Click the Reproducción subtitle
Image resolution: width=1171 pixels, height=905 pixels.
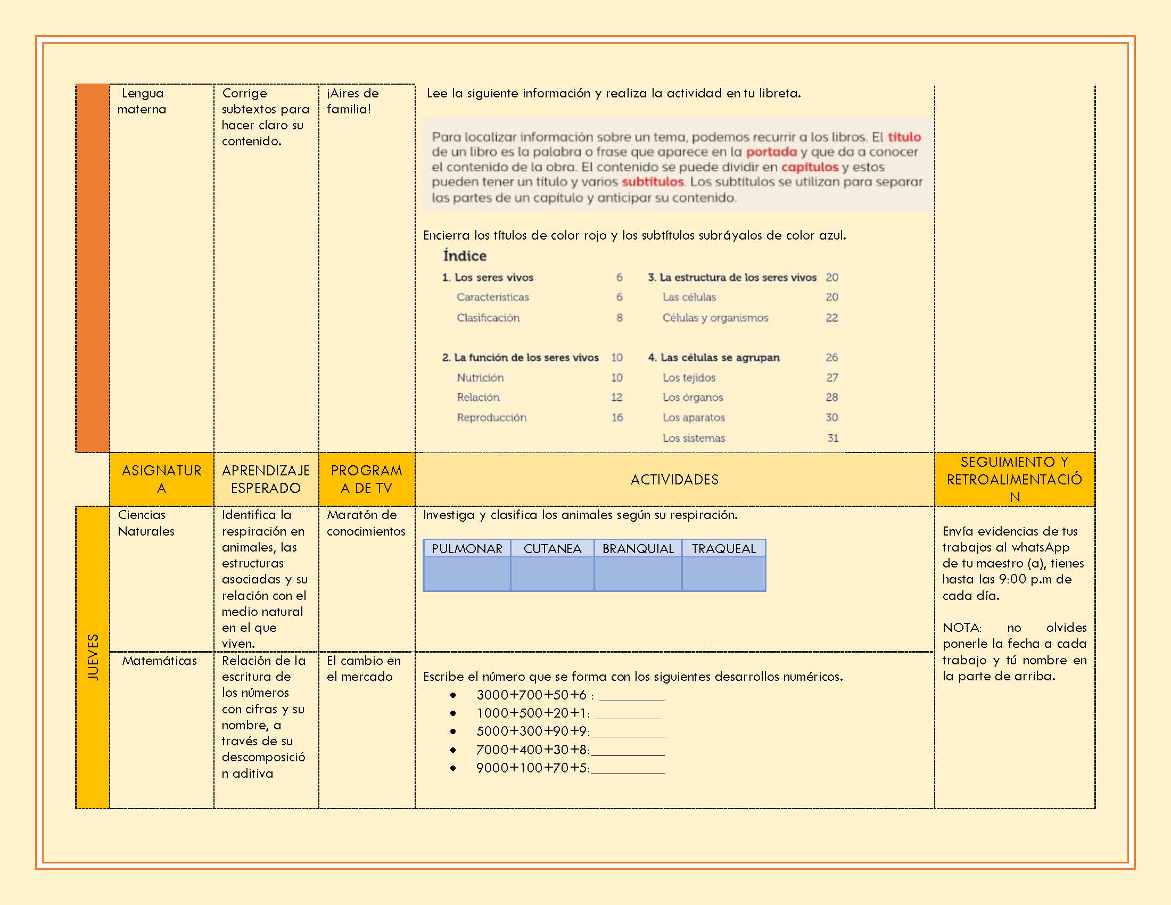click(x=491, y=417)
